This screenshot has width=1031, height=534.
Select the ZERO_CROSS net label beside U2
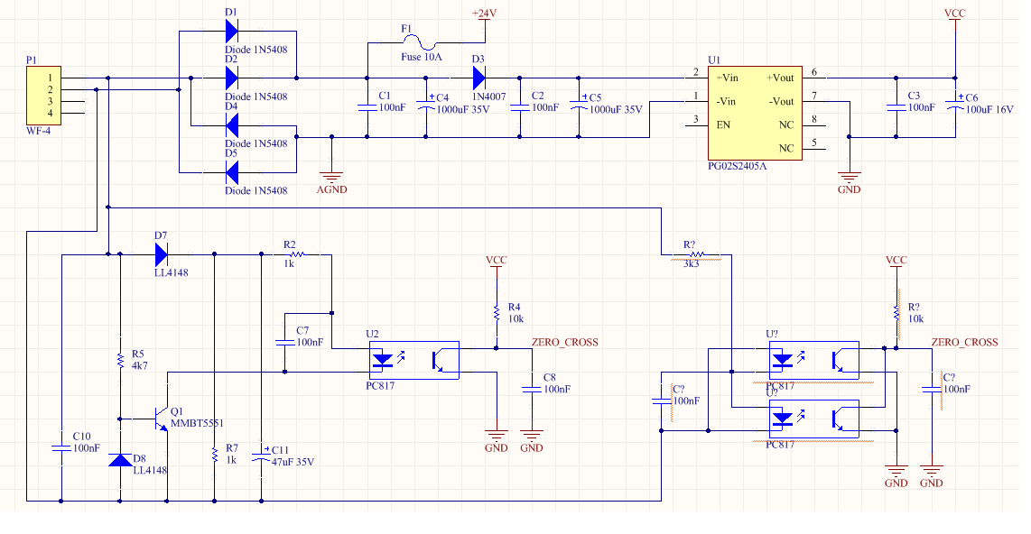tap(564, 342)
